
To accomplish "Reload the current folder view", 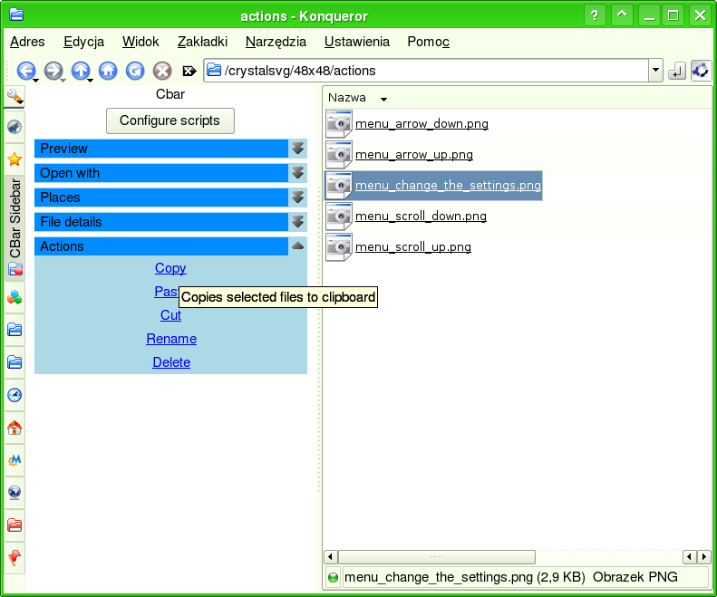I will pyautogui.click(x=135, y=71).
